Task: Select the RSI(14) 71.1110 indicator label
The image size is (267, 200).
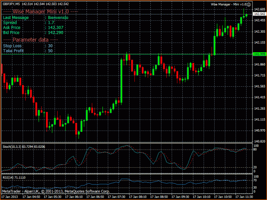Action: pyautogui.click(x=14, y=177)
